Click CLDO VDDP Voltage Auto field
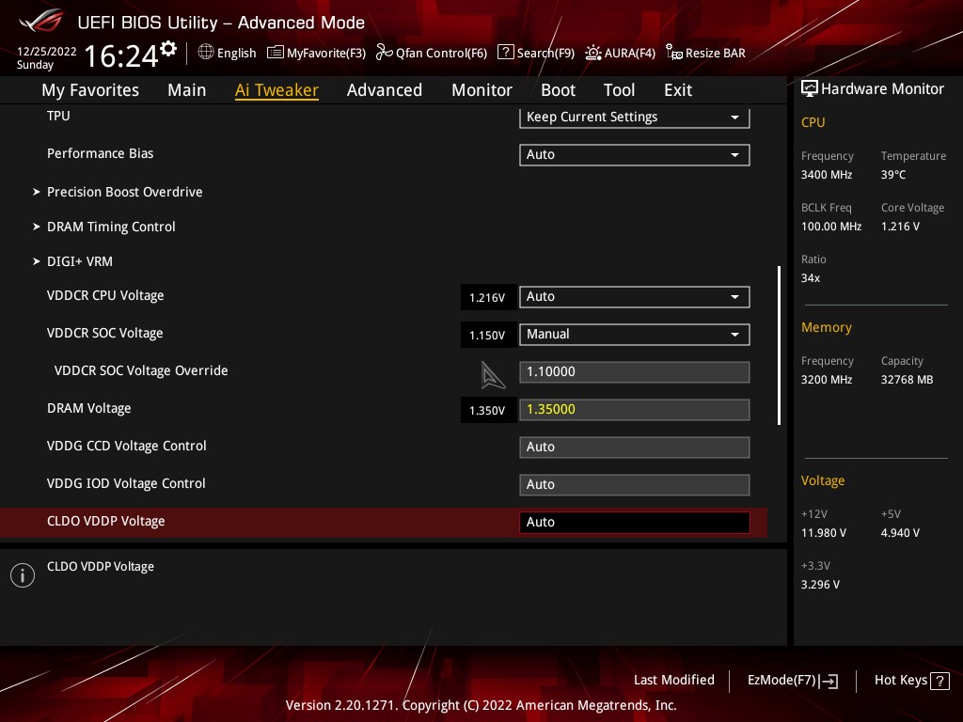 (635, 522)
